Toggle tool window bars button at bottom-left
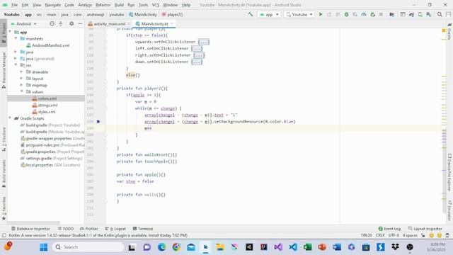Viewport: 453px width, 255px height. click(x=4, y=235)
